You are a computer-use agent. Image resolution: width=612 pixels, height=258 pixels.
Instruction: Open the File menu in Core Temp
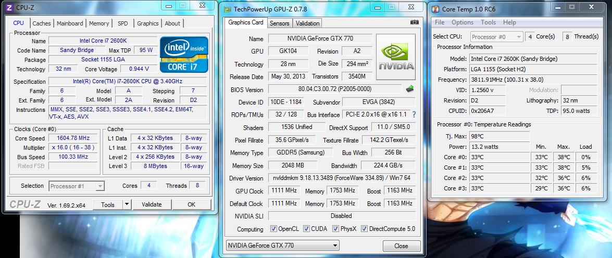pos(440,22)
